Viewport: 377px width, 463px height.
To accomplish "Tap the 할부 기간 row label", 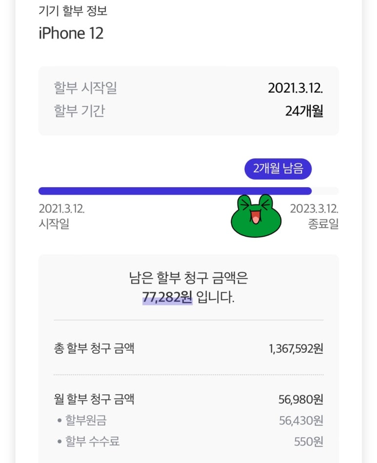I will click(79, 111).
